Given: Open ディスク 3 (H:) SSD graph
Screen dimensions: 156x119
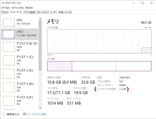Looking at the screenshot, I should (20, 87).
